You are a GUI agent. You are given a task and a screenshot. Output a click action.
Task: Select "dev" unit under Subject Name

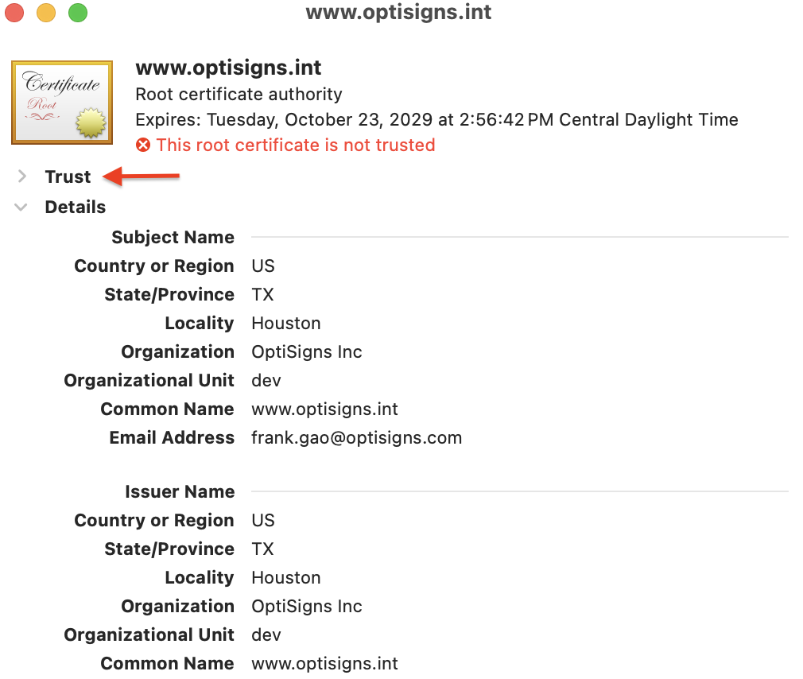click(266, 381)
